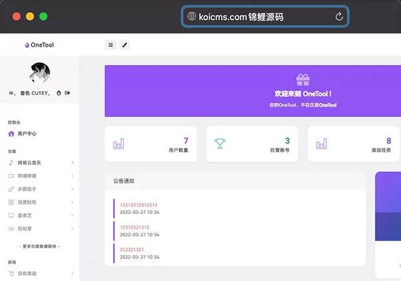Image resolution: width=401 pixels, height=281 pixels.
Task: Log out using the exit arrow icon
Action: click(68, 93)
